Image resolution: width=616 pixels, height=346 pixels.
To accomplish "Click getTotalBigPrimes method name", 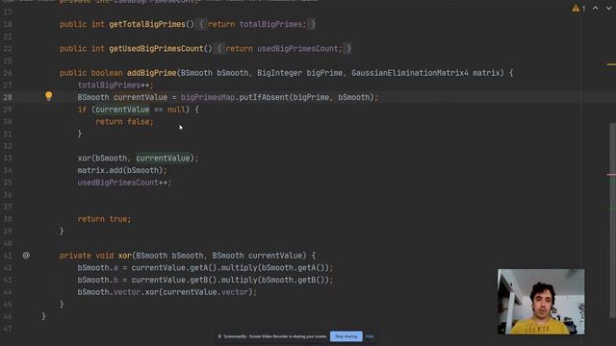I will [147, 24].
